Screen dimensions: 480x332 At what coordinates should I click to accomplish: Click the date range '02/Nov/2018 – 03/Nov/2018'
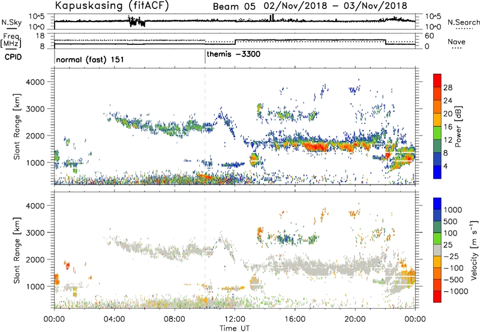coord(335,6)
